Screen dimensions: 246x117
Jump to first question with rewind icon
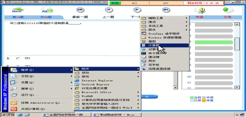coord(80,10)
